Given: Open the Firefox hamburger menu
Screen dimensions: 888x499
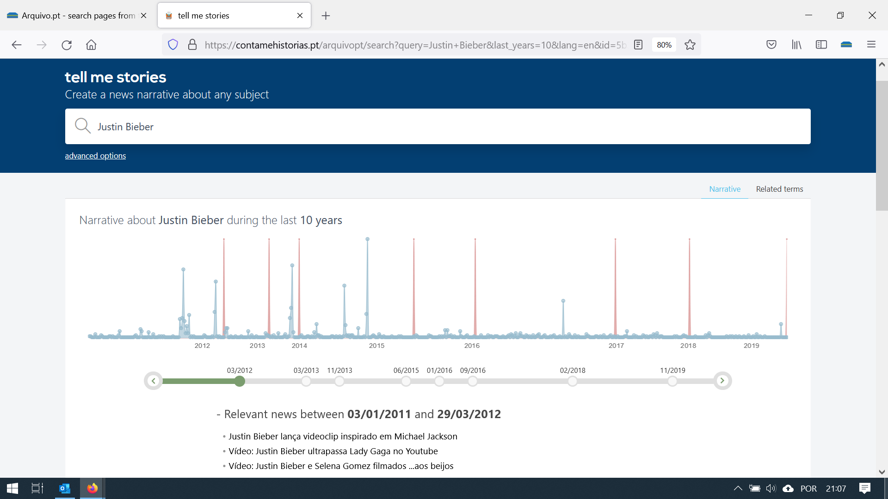Looking at the screenshot, I should pos(871,45).
